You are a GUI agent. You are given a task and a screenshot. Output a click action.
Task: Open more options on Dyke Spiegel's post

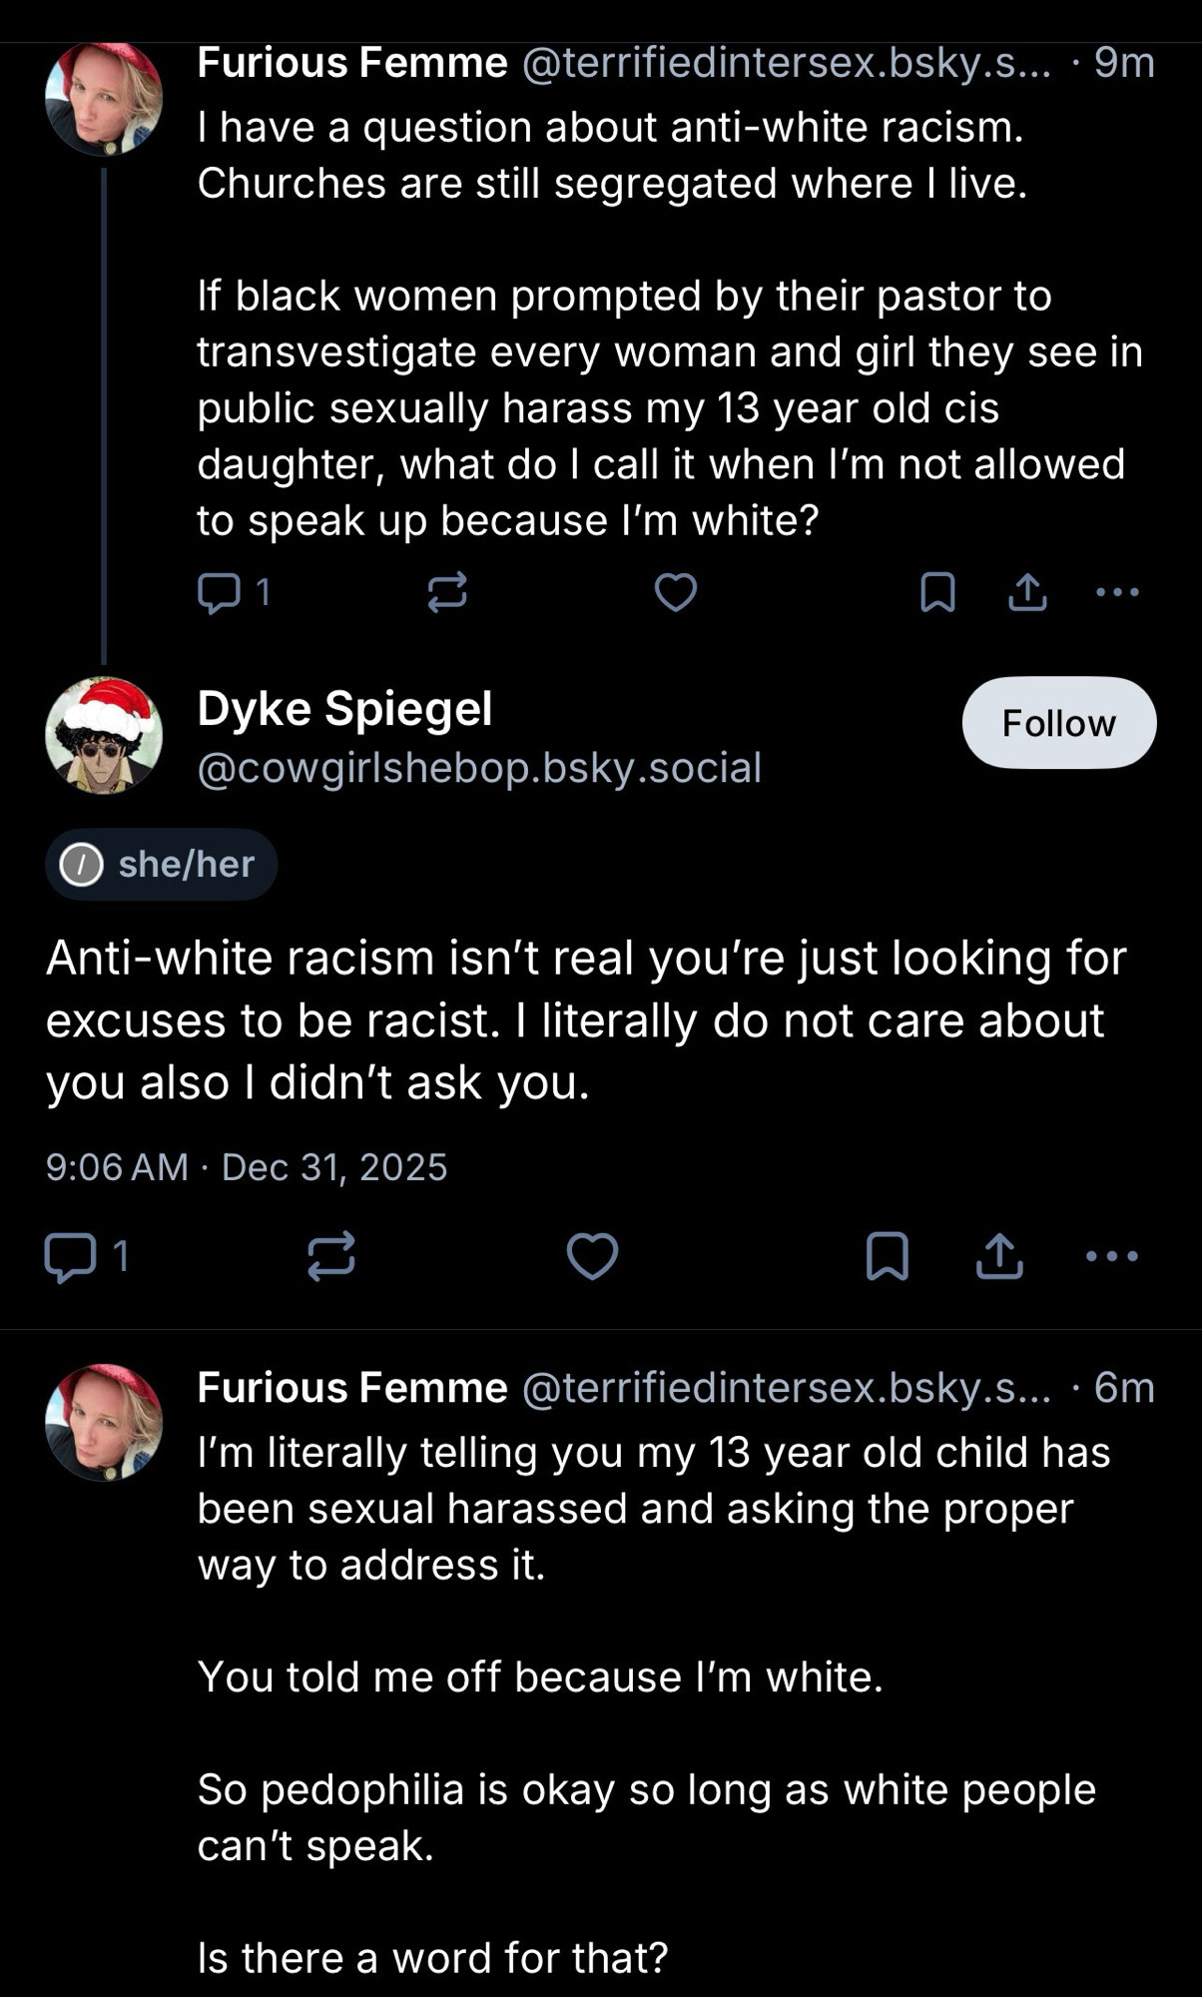click(x=1112, y=1256)
